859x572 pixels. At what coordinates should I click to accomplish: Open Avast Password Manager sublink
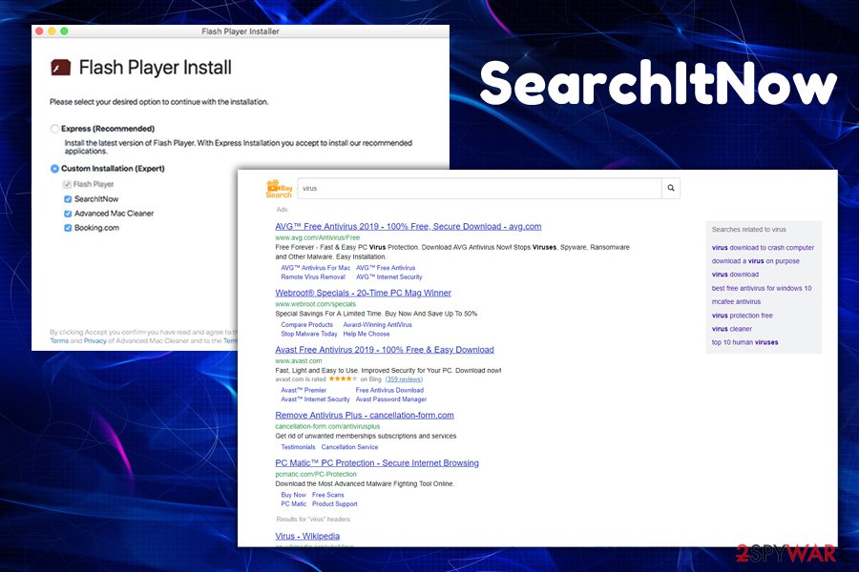point(391,399)
